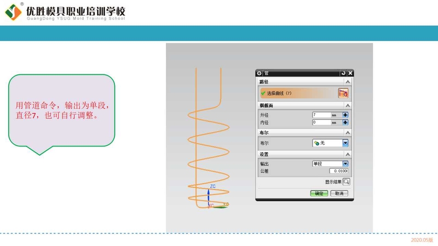This screenshot has height=246, width=438.
Task: Close the Tube (管) dialog
Action: tap(350, 73)
